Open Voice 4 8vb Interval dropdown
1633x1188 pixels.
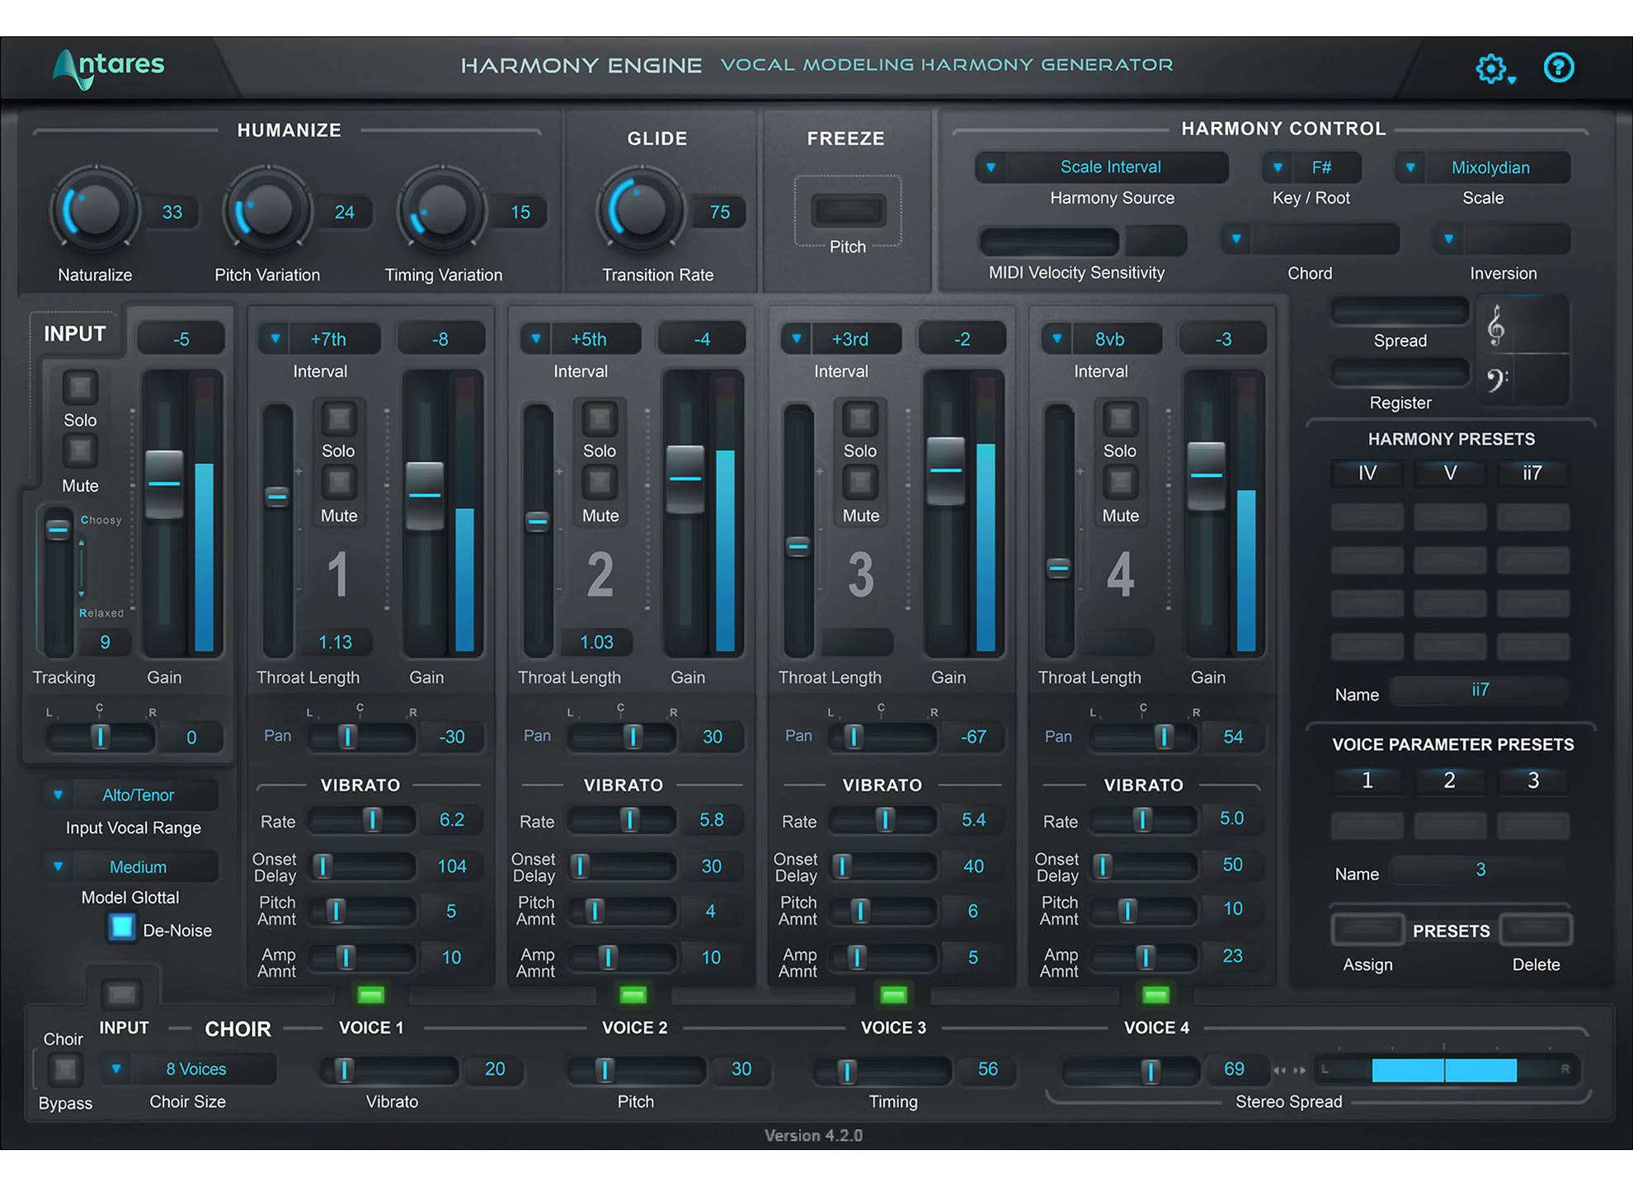pos(1101,339)
